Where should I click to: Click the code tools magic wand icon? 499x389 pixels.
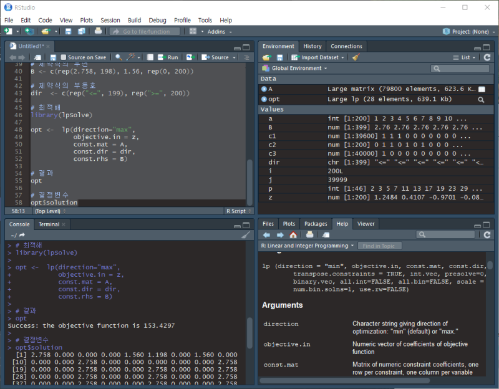coord(131,57)
